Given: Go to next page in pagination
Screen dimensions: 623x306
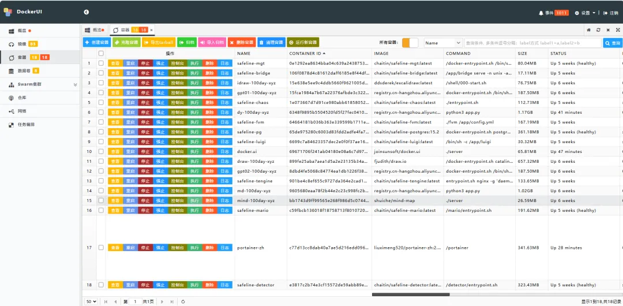Looking at the screenshot, I should click(x=162, y=301).
